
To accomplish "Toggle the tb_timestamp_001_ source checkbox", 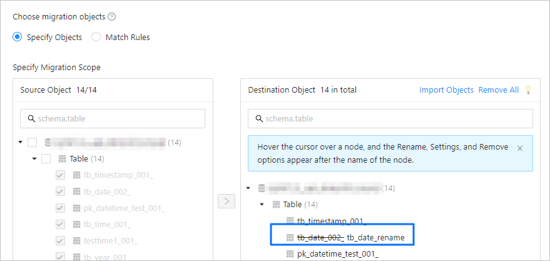I will [x=60, y=175].
